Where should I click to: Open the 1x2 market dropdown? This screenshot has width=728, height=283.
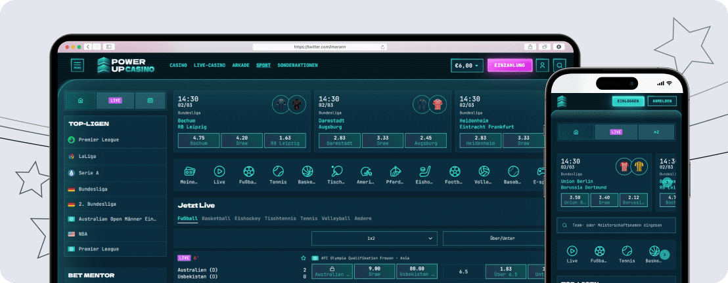375,238
